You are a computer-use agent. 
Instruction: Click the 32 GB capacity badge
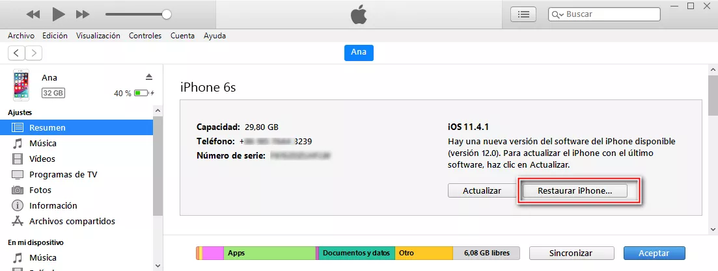pyautogui.click(x=53, y=93)
